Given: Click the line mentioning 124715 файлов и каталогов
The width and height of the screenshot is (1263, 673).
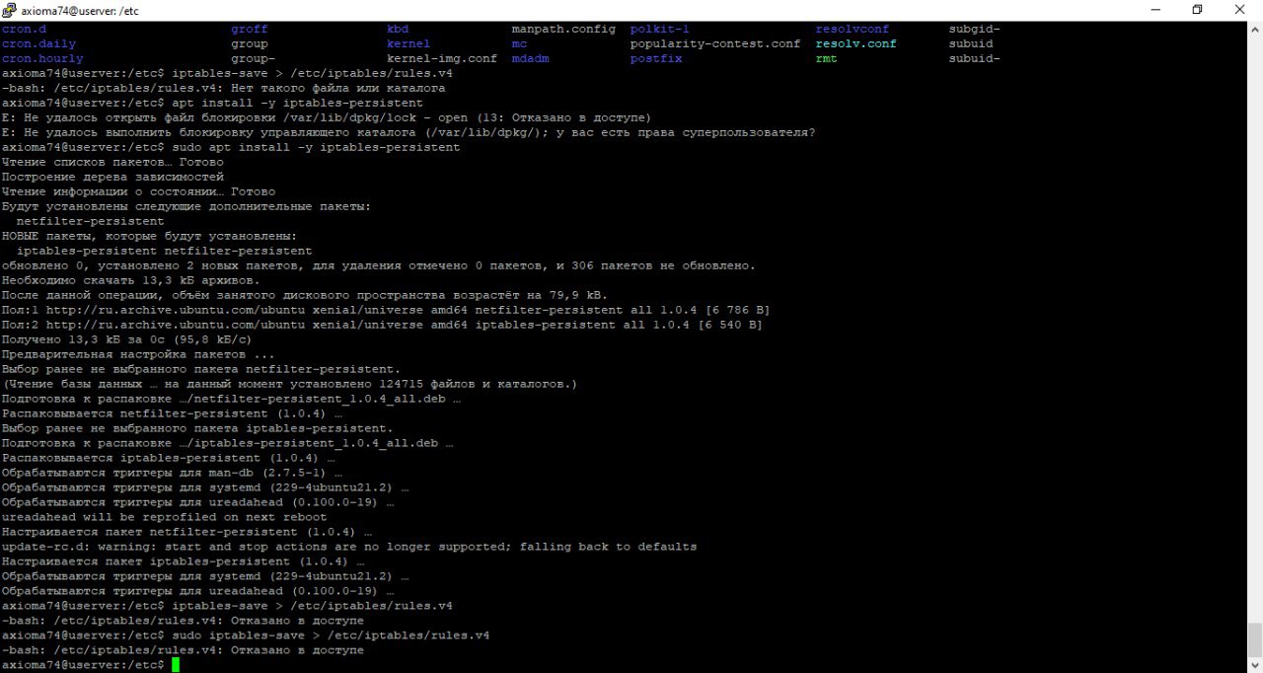Looking at the screenshot, I should (290, 384).
